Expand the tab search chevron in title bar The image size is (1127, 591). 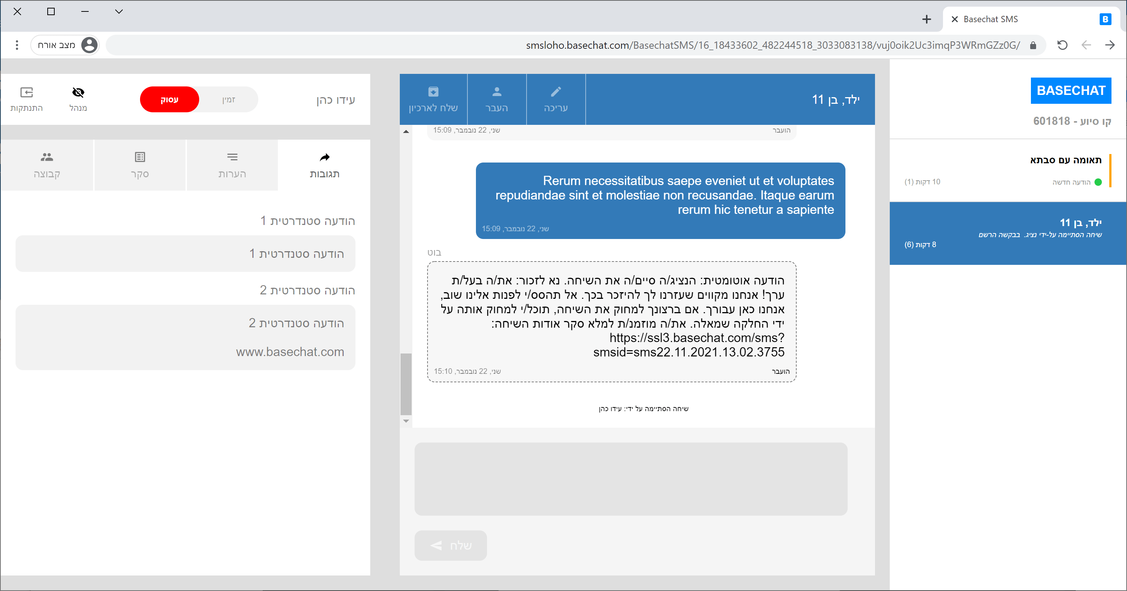[x=119, y=12]
